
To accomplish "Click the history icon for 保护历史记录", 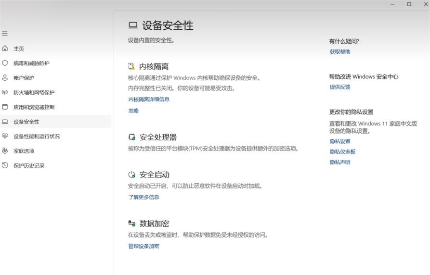I will (x=5, y=165).
